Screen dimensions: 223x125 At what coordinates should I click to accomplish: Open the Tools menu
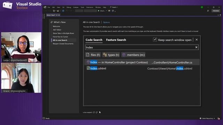[82, 7]
